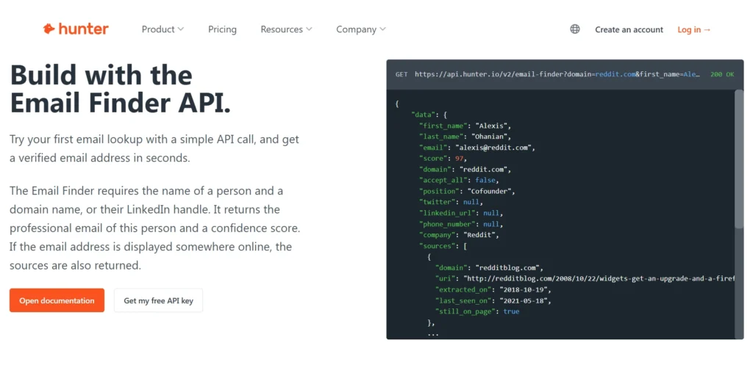Click the Hunter logo
The width and height of the screenshot is (753, 376).
tap(76, 29)
